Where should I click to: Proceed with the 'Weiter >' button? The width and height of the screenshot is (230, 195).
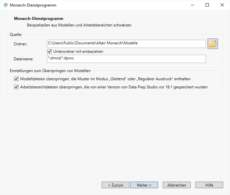(144, 185)
